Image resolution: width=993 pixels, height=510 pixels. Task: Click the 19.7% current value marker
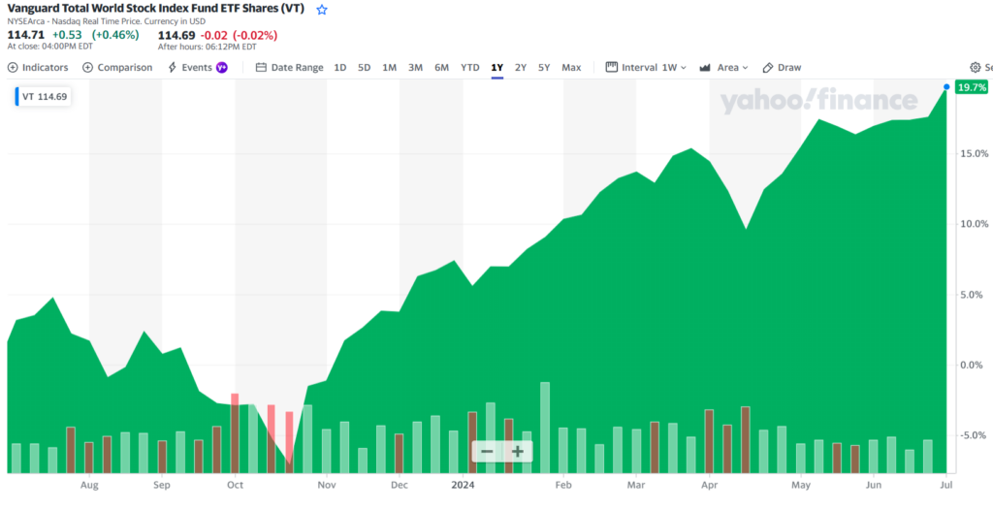(970, 87)
